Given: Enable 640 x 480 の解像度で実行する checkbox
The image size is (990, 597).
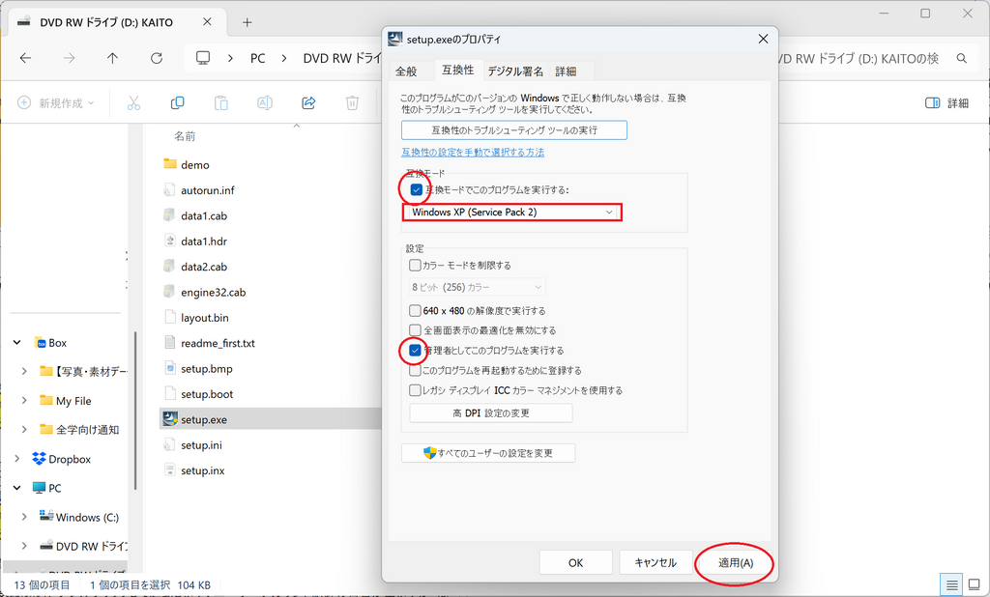Looking at the screenshot, I should [x=415, y=310].
